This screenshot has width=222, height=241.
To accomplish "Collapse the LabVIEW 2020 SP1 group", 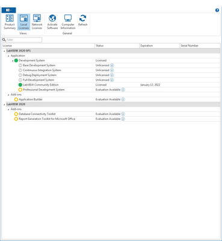I will (4, 51).
